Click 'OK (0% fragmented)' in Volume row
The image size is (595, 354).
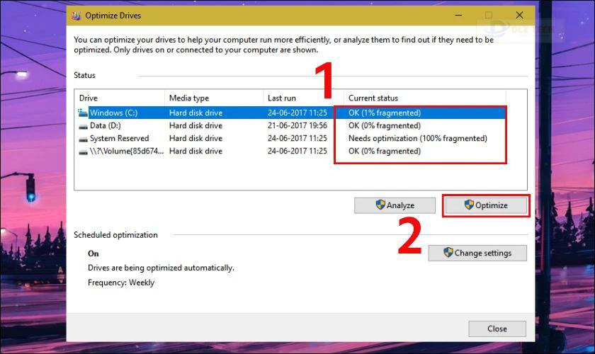[385, 151]
